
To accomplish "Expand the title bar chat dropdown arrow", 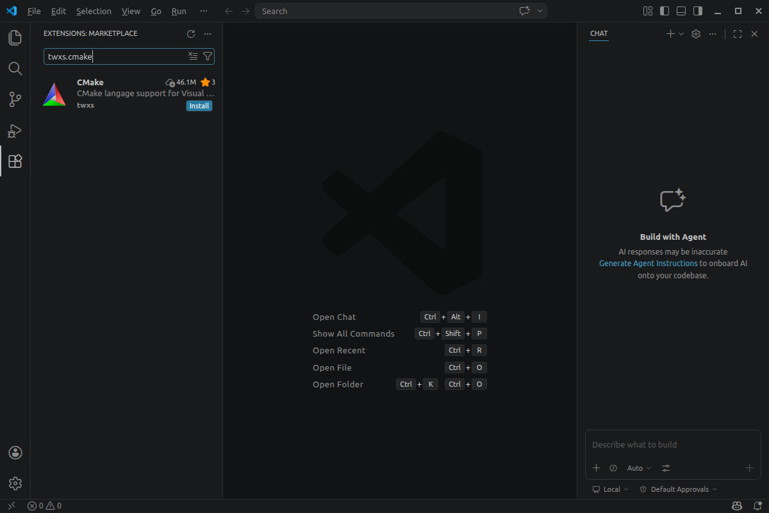I will click(540, 11).
